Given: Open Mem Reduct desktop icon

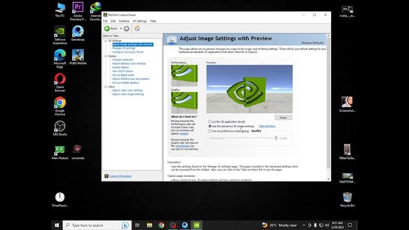Looking at the screenshot, I should pyautogui.click(x=59, y=152).
